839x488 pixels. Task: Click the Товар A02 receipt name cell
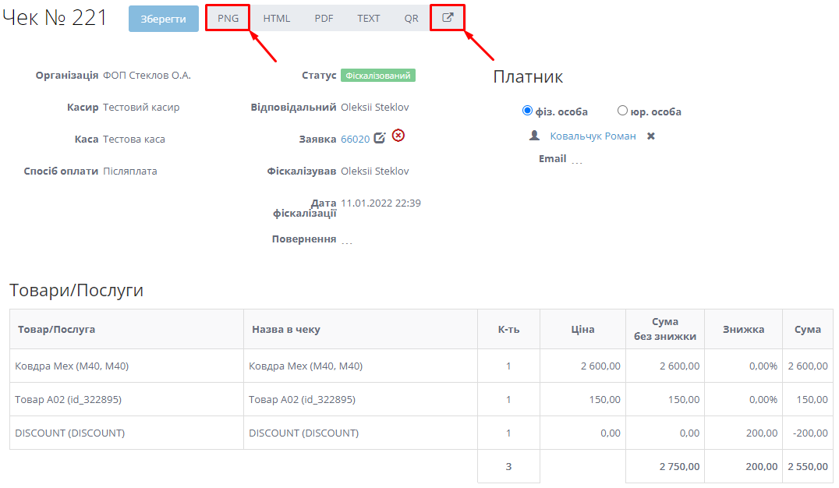302,399
